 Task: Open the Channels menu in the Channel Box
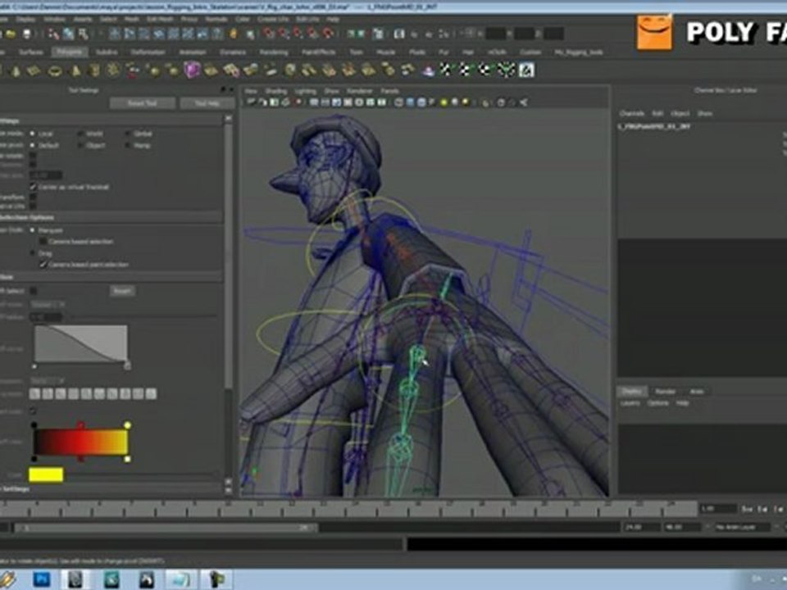[x=632, y=113]
